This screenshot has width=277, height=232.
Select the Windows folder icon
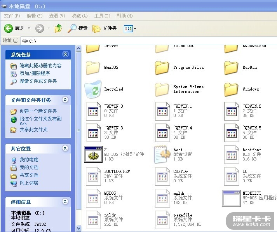[231, 90]
